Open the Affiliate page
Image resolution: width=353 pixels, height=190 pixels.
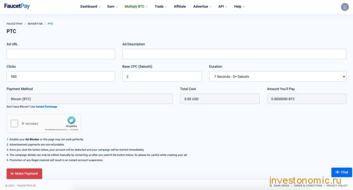pos(180,7)
